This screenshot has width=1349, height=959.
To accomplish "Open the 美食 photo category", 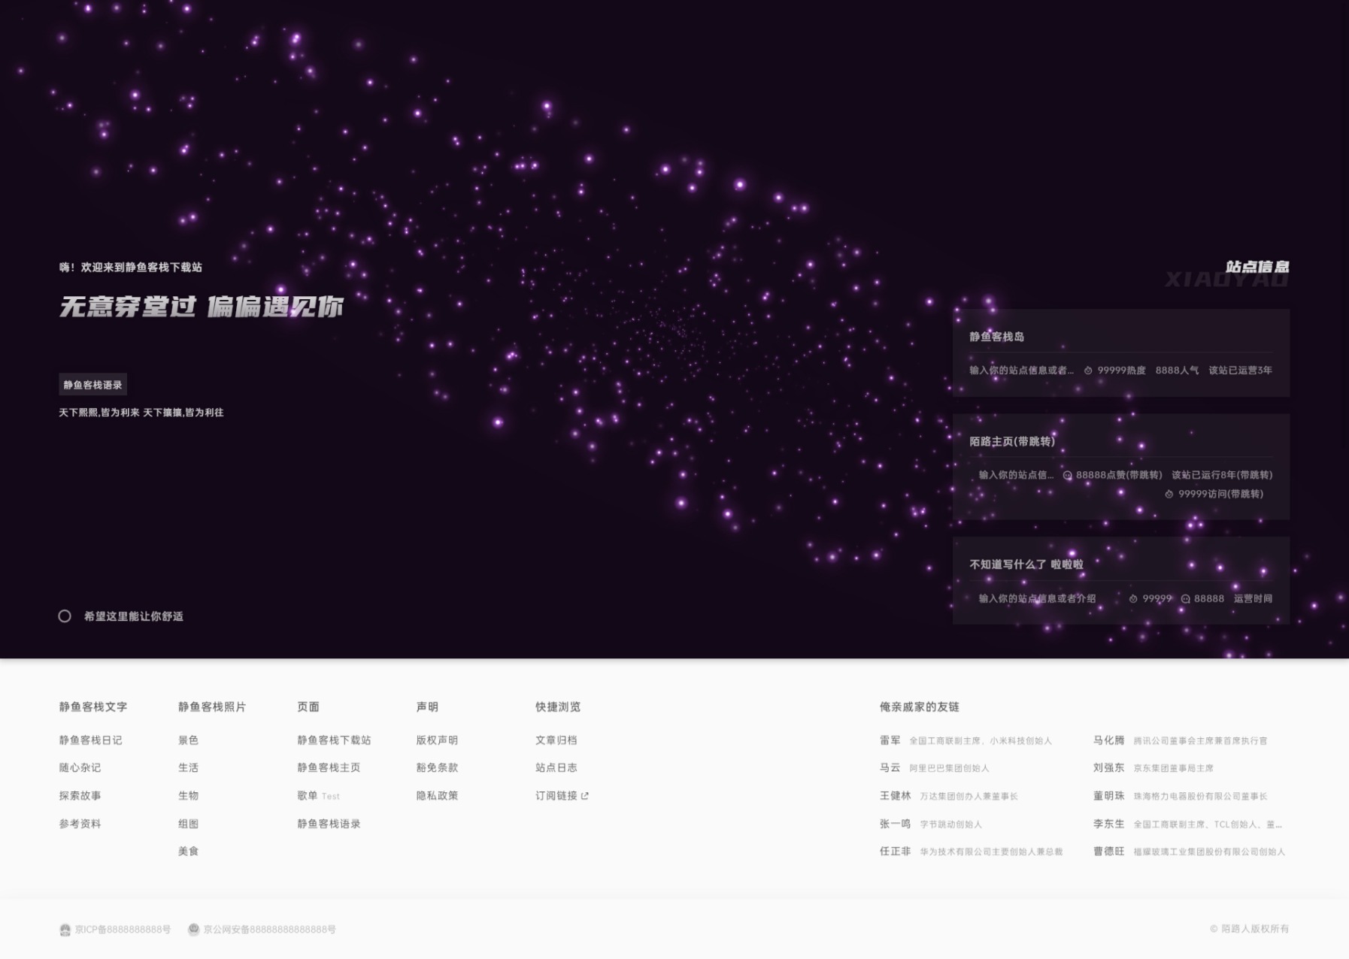I will coord(188,852).
